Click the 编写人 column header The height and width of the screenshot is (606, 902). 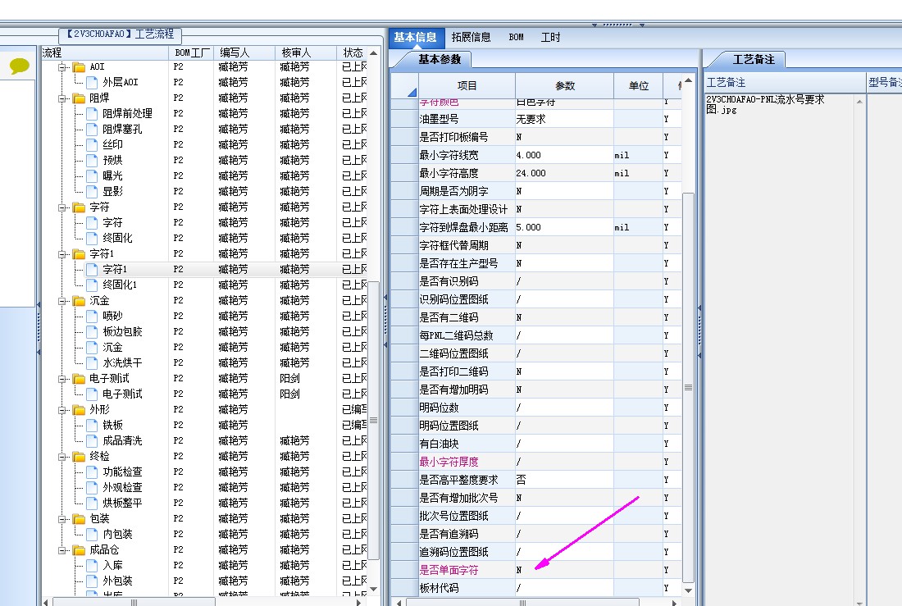point(244,52)
